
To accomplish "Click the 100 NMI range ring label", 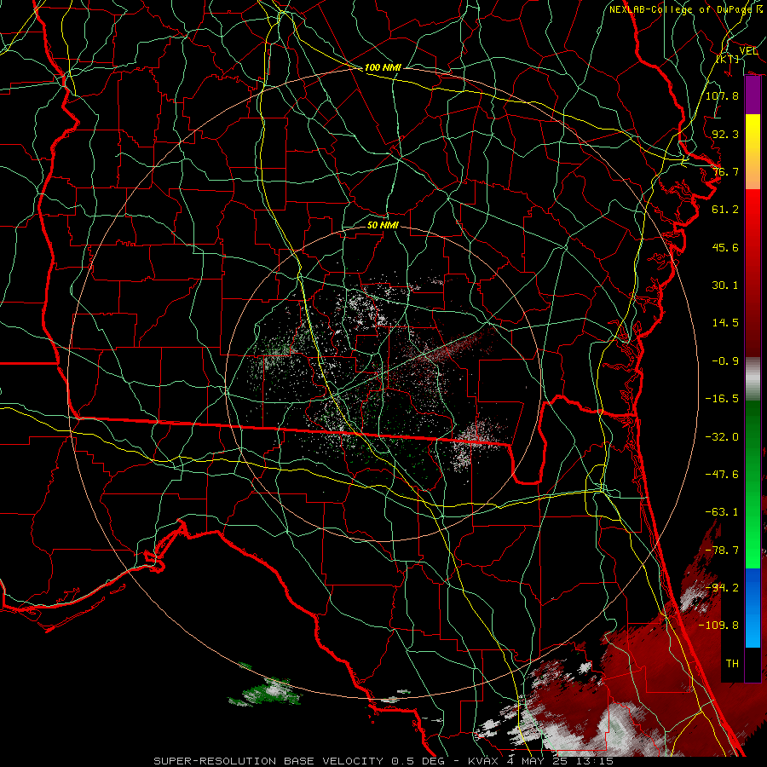I will coord(383,67).
